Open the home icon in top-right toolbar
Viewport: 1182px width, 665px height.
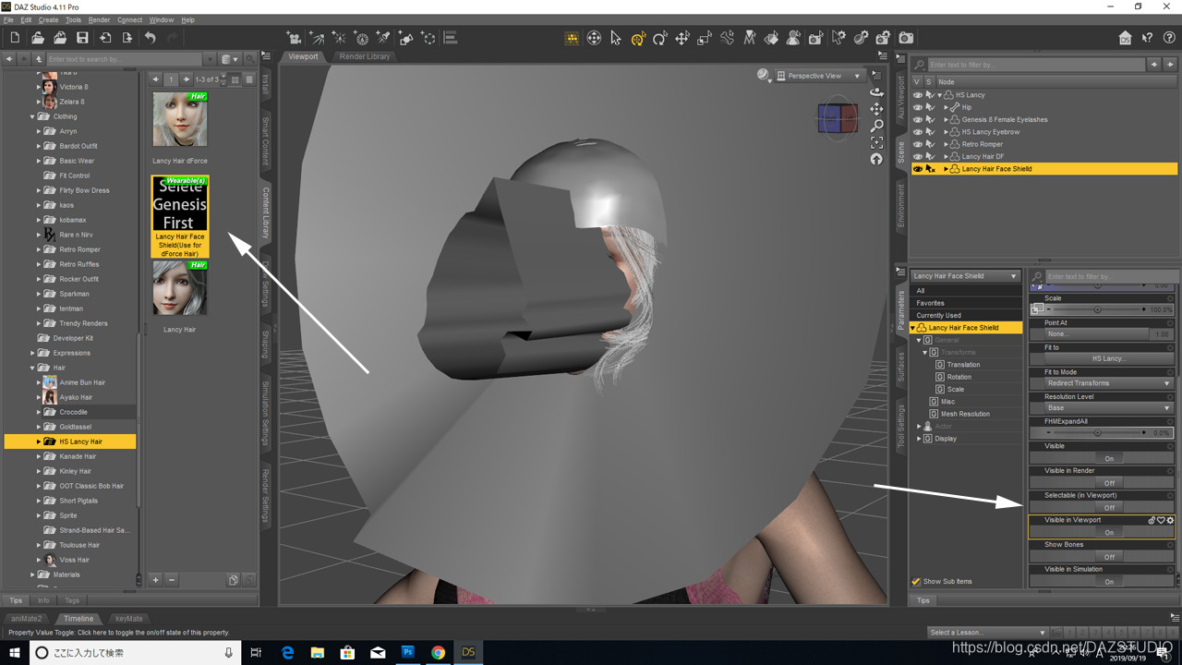pos(1125,38)
